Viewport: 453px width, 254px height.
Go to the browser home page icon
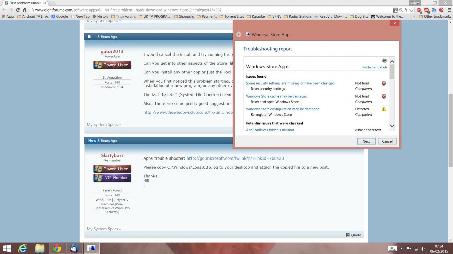pyautogui.click(x=25, y=10)
